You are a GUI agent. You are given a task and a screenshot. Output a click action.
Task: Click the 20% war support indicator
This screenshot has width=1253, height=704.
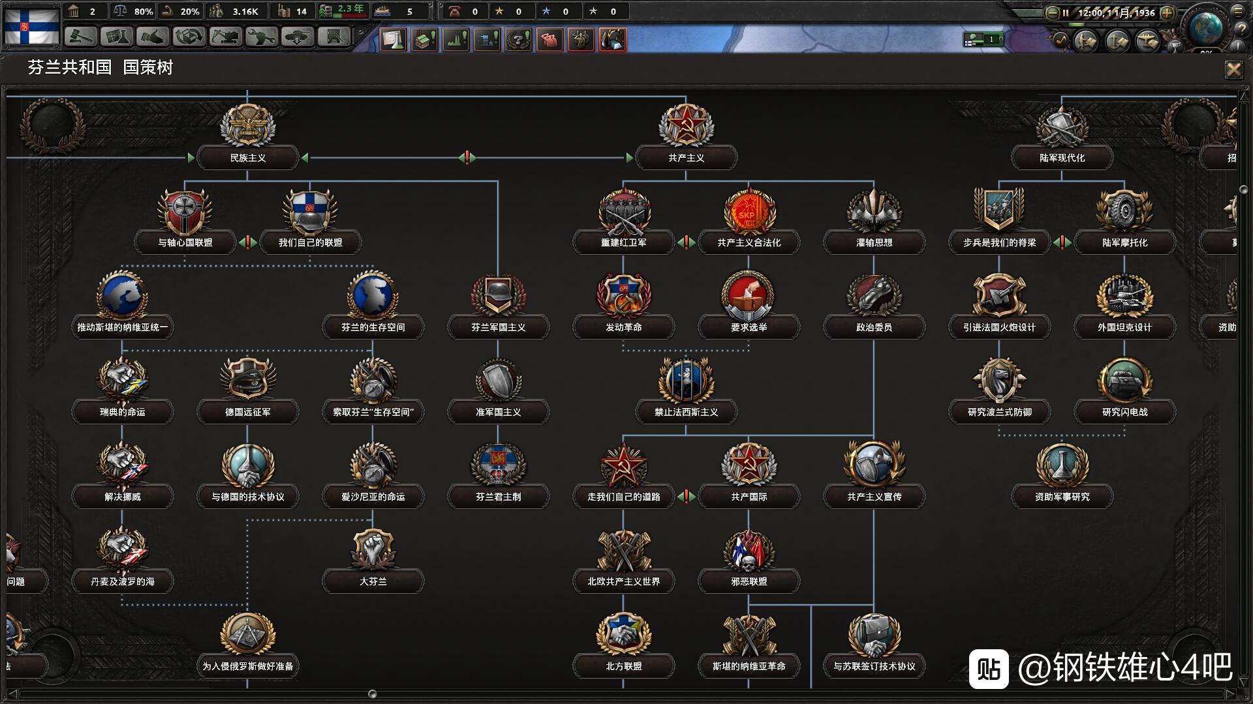point(181,11)
